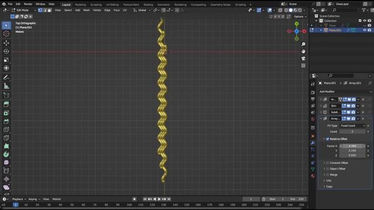The width and height of the screenshot is (374, 210).
Task: Select the Extrude Region tool
Action: [6, 104]
